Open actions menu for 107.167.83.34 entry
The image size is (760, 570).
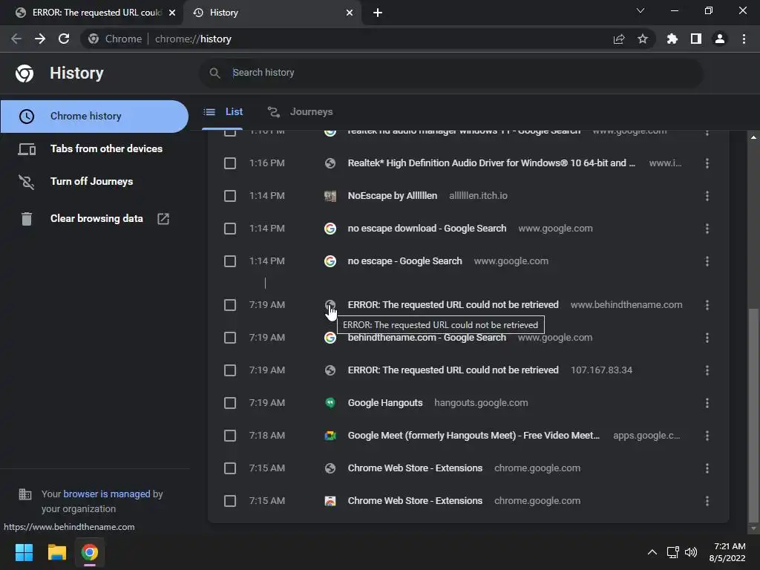[x=707, y=370]
